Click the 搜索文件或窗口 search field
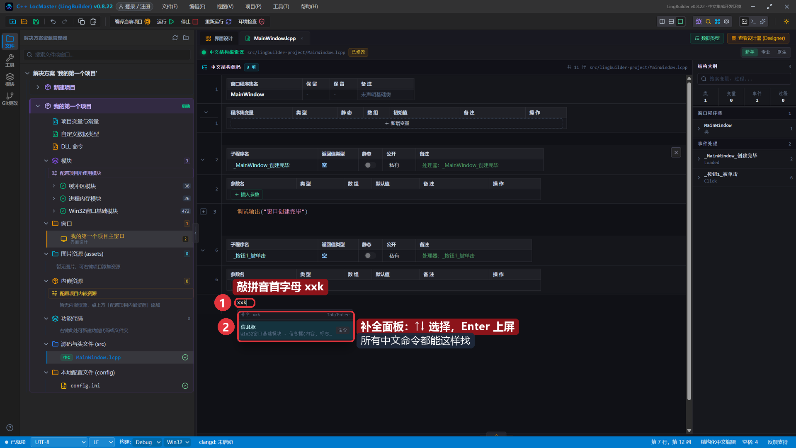Viewport: 796px width, 448px height. point(107,54)
